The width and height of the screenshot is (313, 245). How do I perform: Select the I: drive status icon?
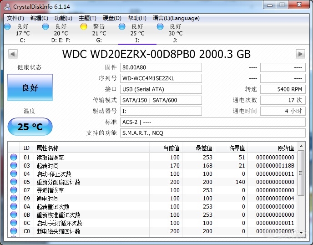click(122, 26)
